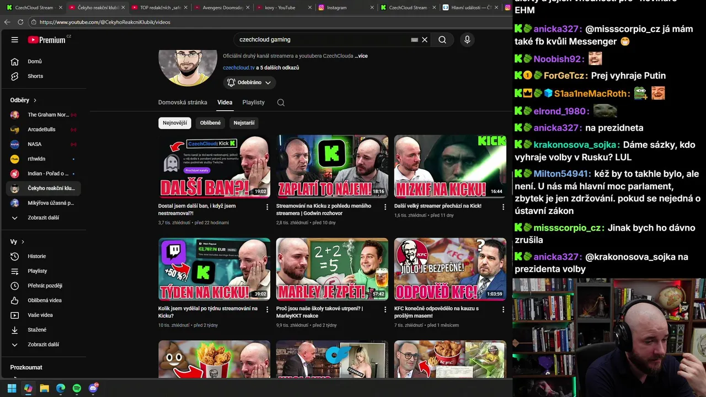Go back with the browser back arrow
706x397 pixels.
click(7, 22)
